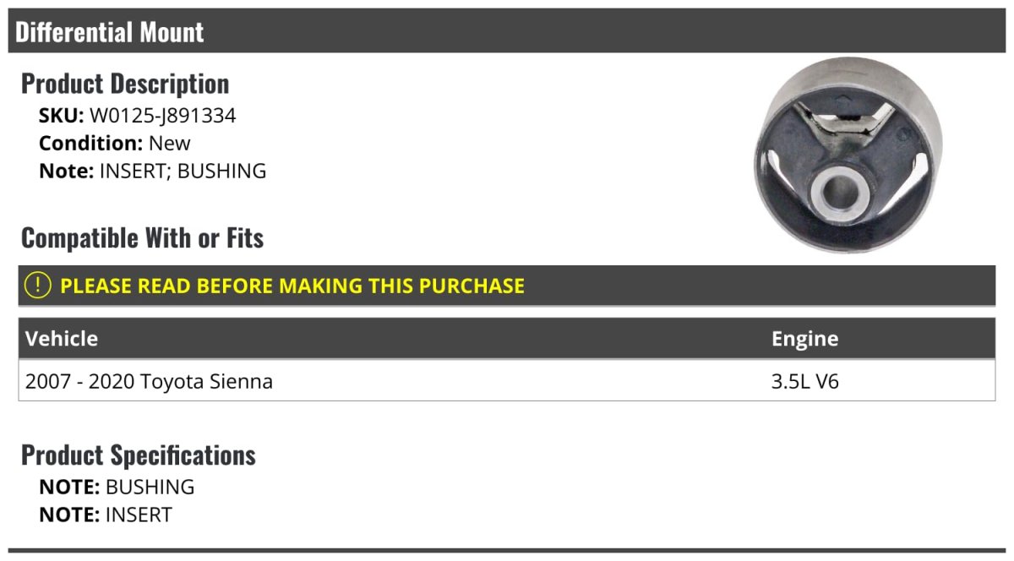1014x561 pixels.
Task: Click the Vehicle column header
Action: [62, 339]
